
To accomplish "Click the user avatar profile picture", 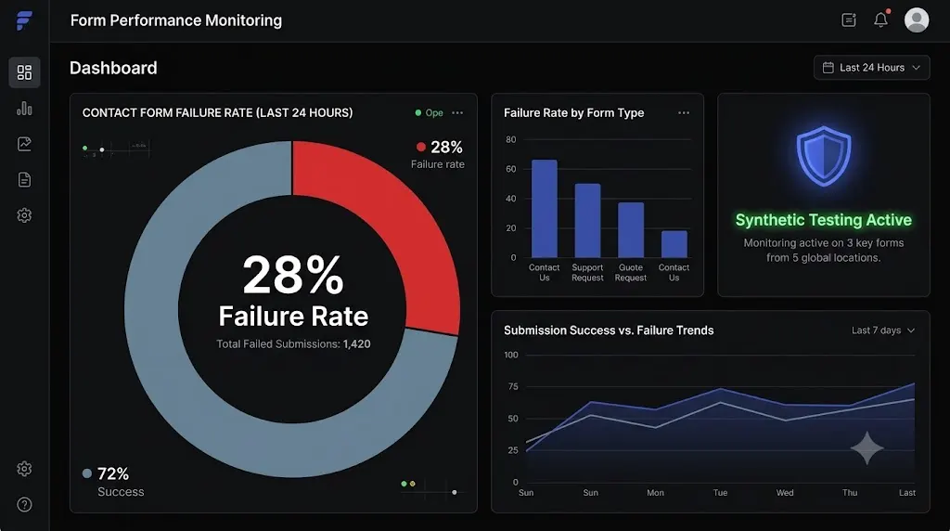I will (916, 20).
